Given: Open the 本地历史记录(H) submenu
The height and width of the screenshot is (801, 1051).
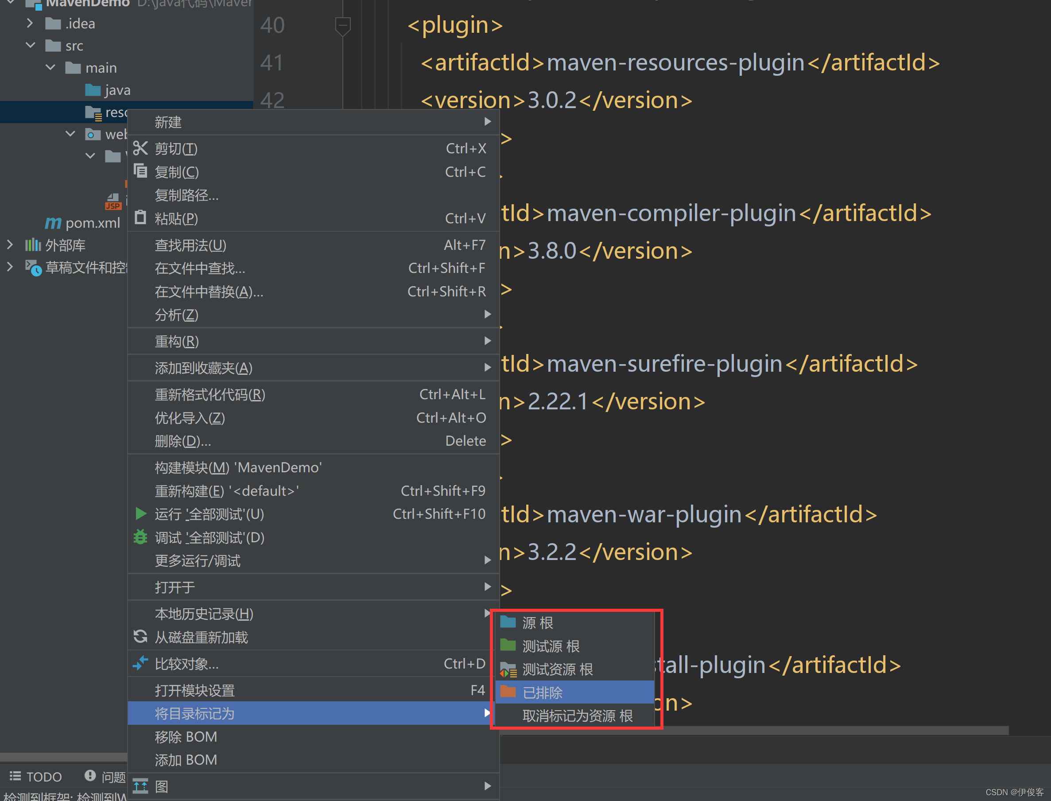Looking at the screenshot, I should tap(314, 614).
